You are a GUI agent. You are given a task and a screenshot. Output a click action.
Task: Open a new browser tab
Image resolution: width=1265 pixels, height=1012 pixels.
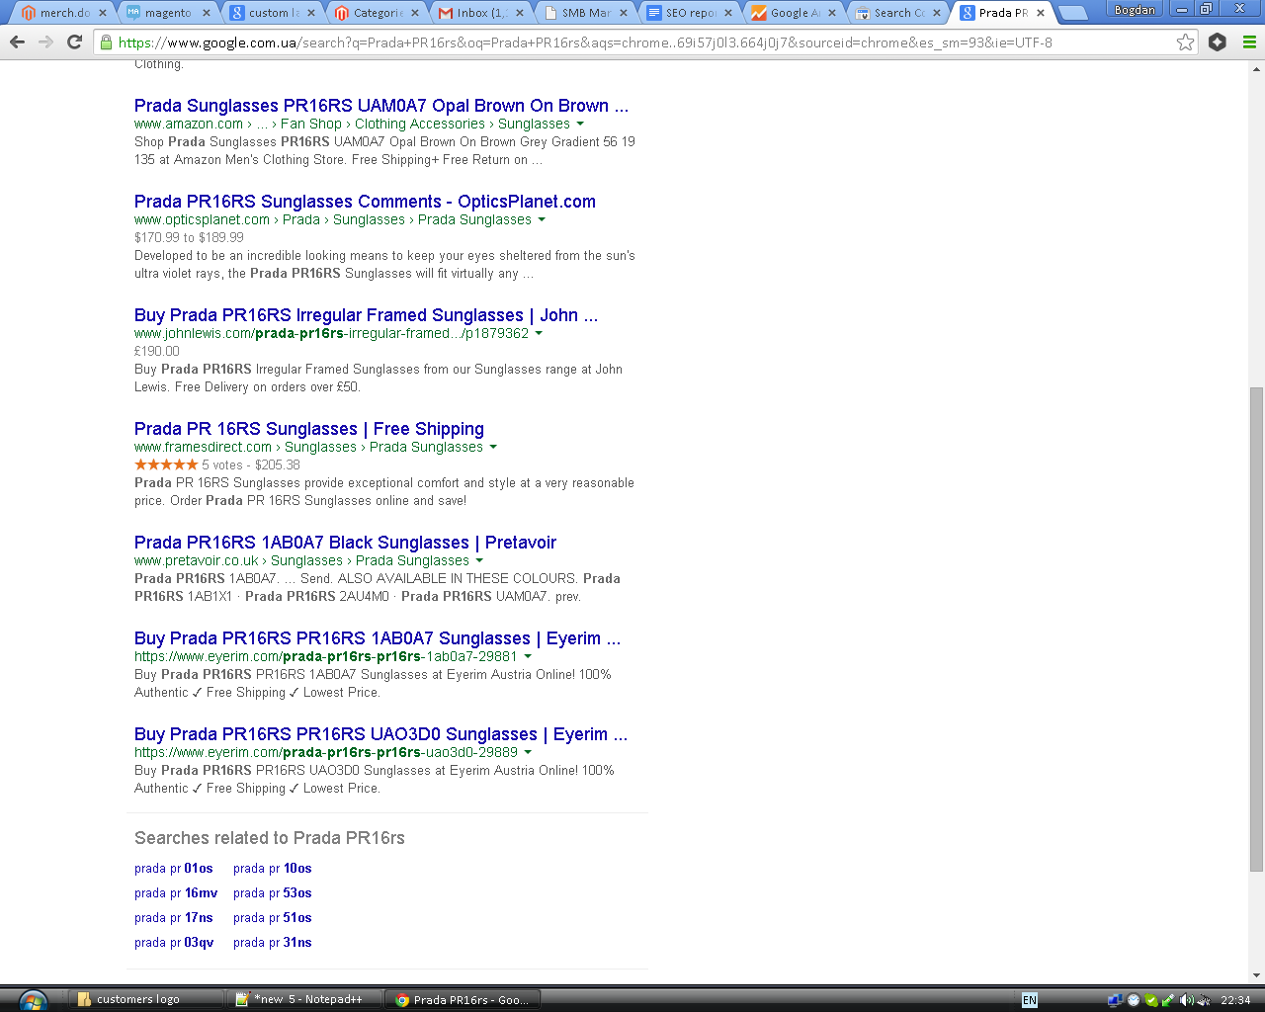point(1072,13)
